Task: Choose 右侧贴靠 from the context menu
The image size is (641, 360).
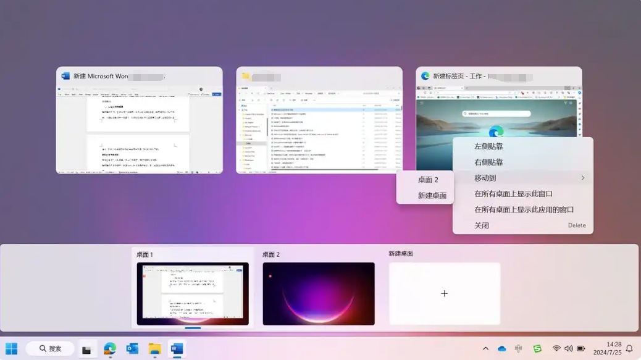Action: click(488, 162)
